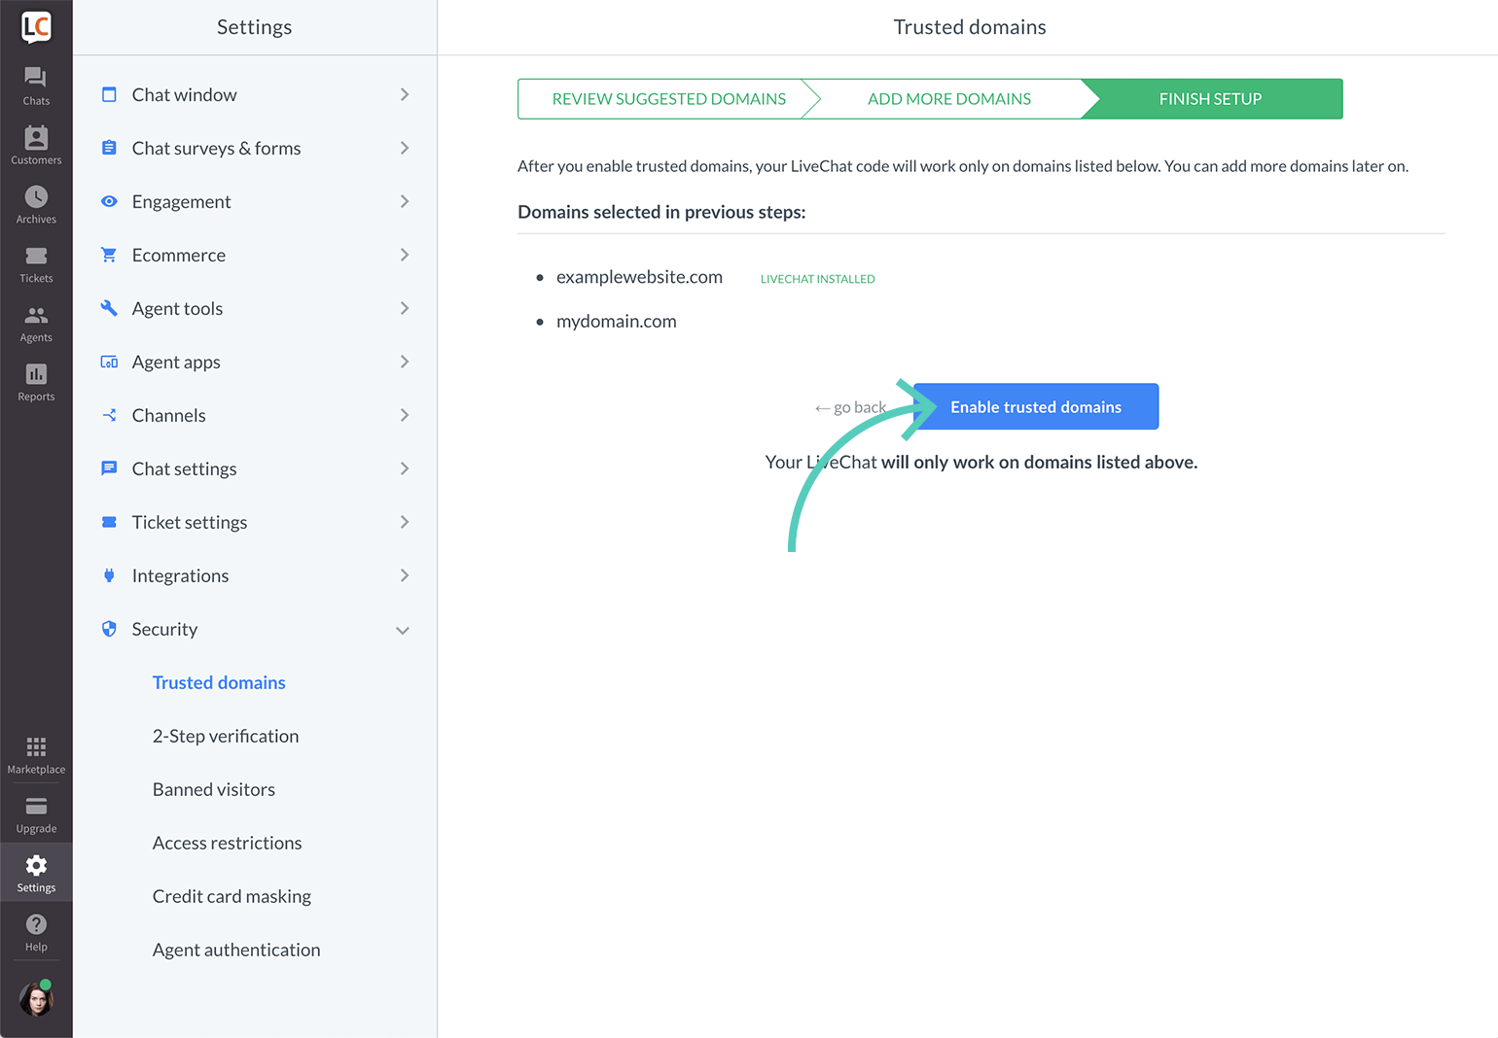
Task: Click the Agent apps icon
Action: point(109,362)
